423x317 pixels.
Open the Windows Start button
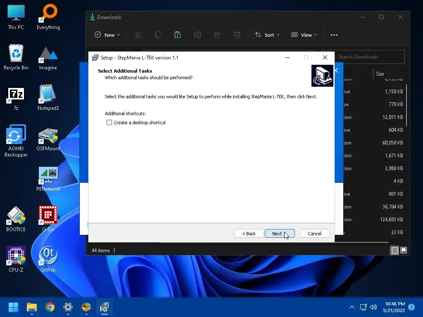point(13,307)
